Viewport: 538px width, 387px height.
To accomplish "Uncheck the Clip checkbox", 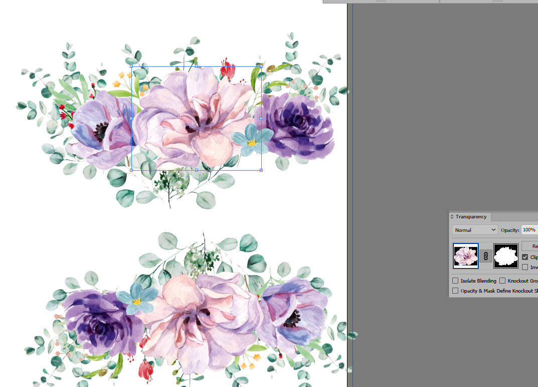I will [525, 257].
